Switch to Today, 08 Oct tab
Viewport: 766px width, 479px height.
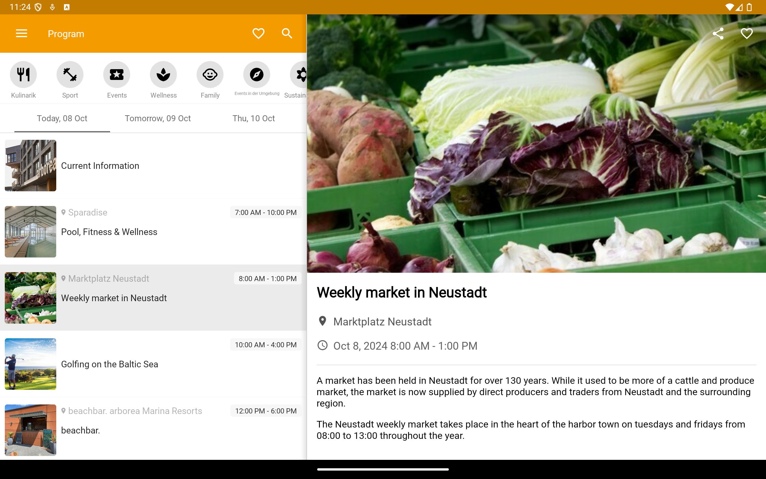(x=62, y=119)
